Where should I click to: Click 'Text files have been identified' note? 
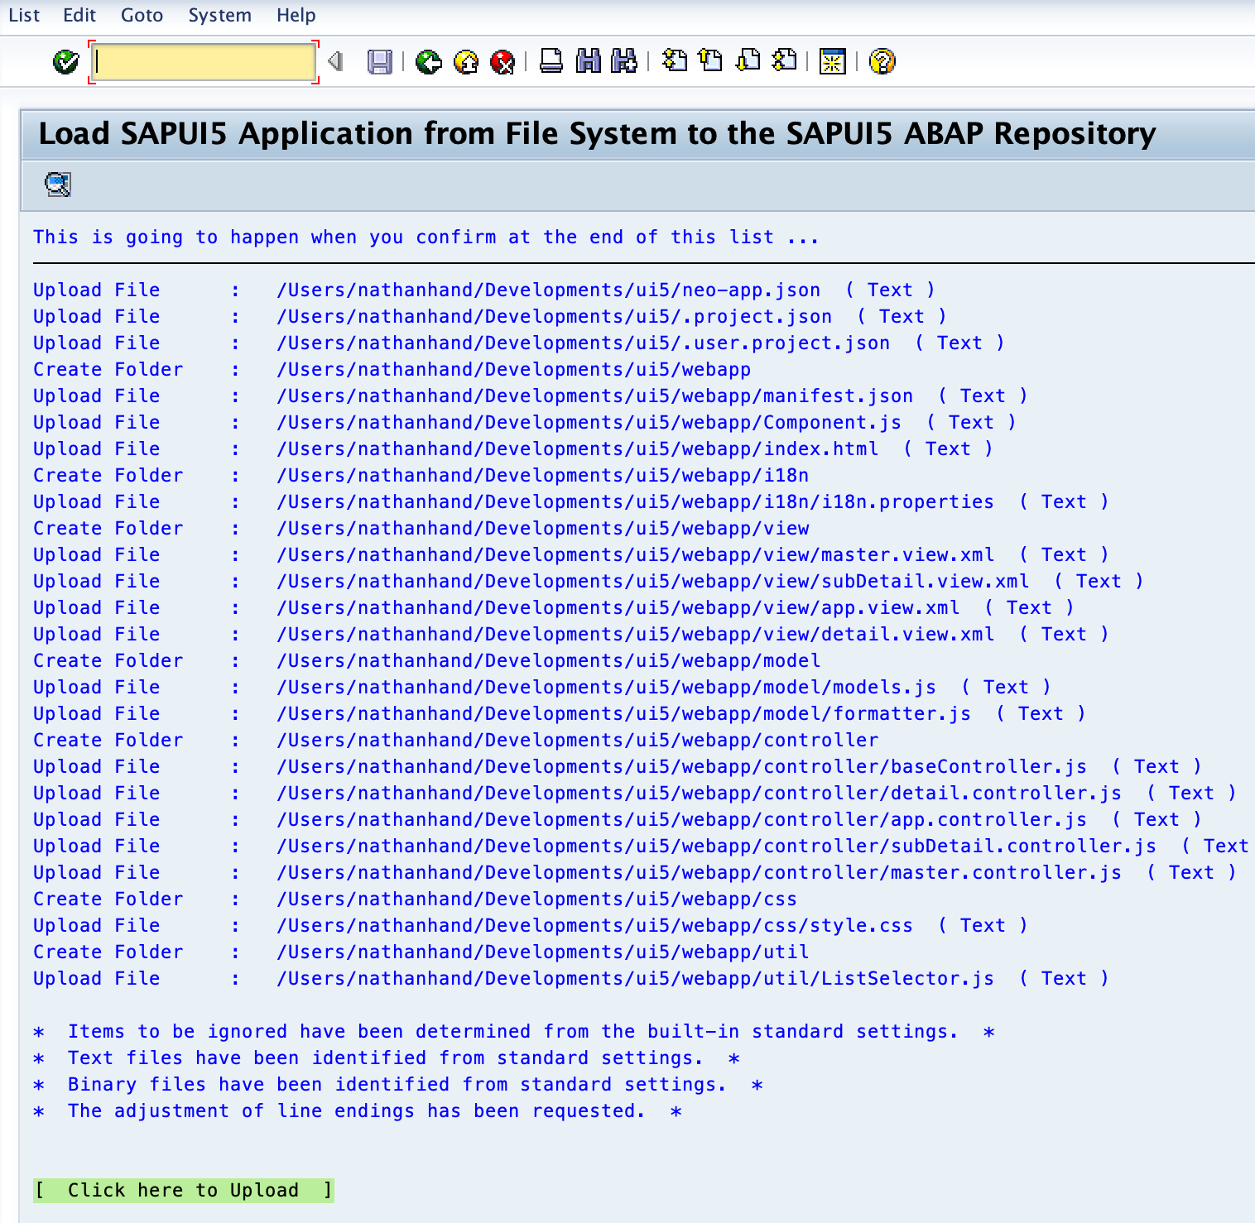tap(387, 1058)
